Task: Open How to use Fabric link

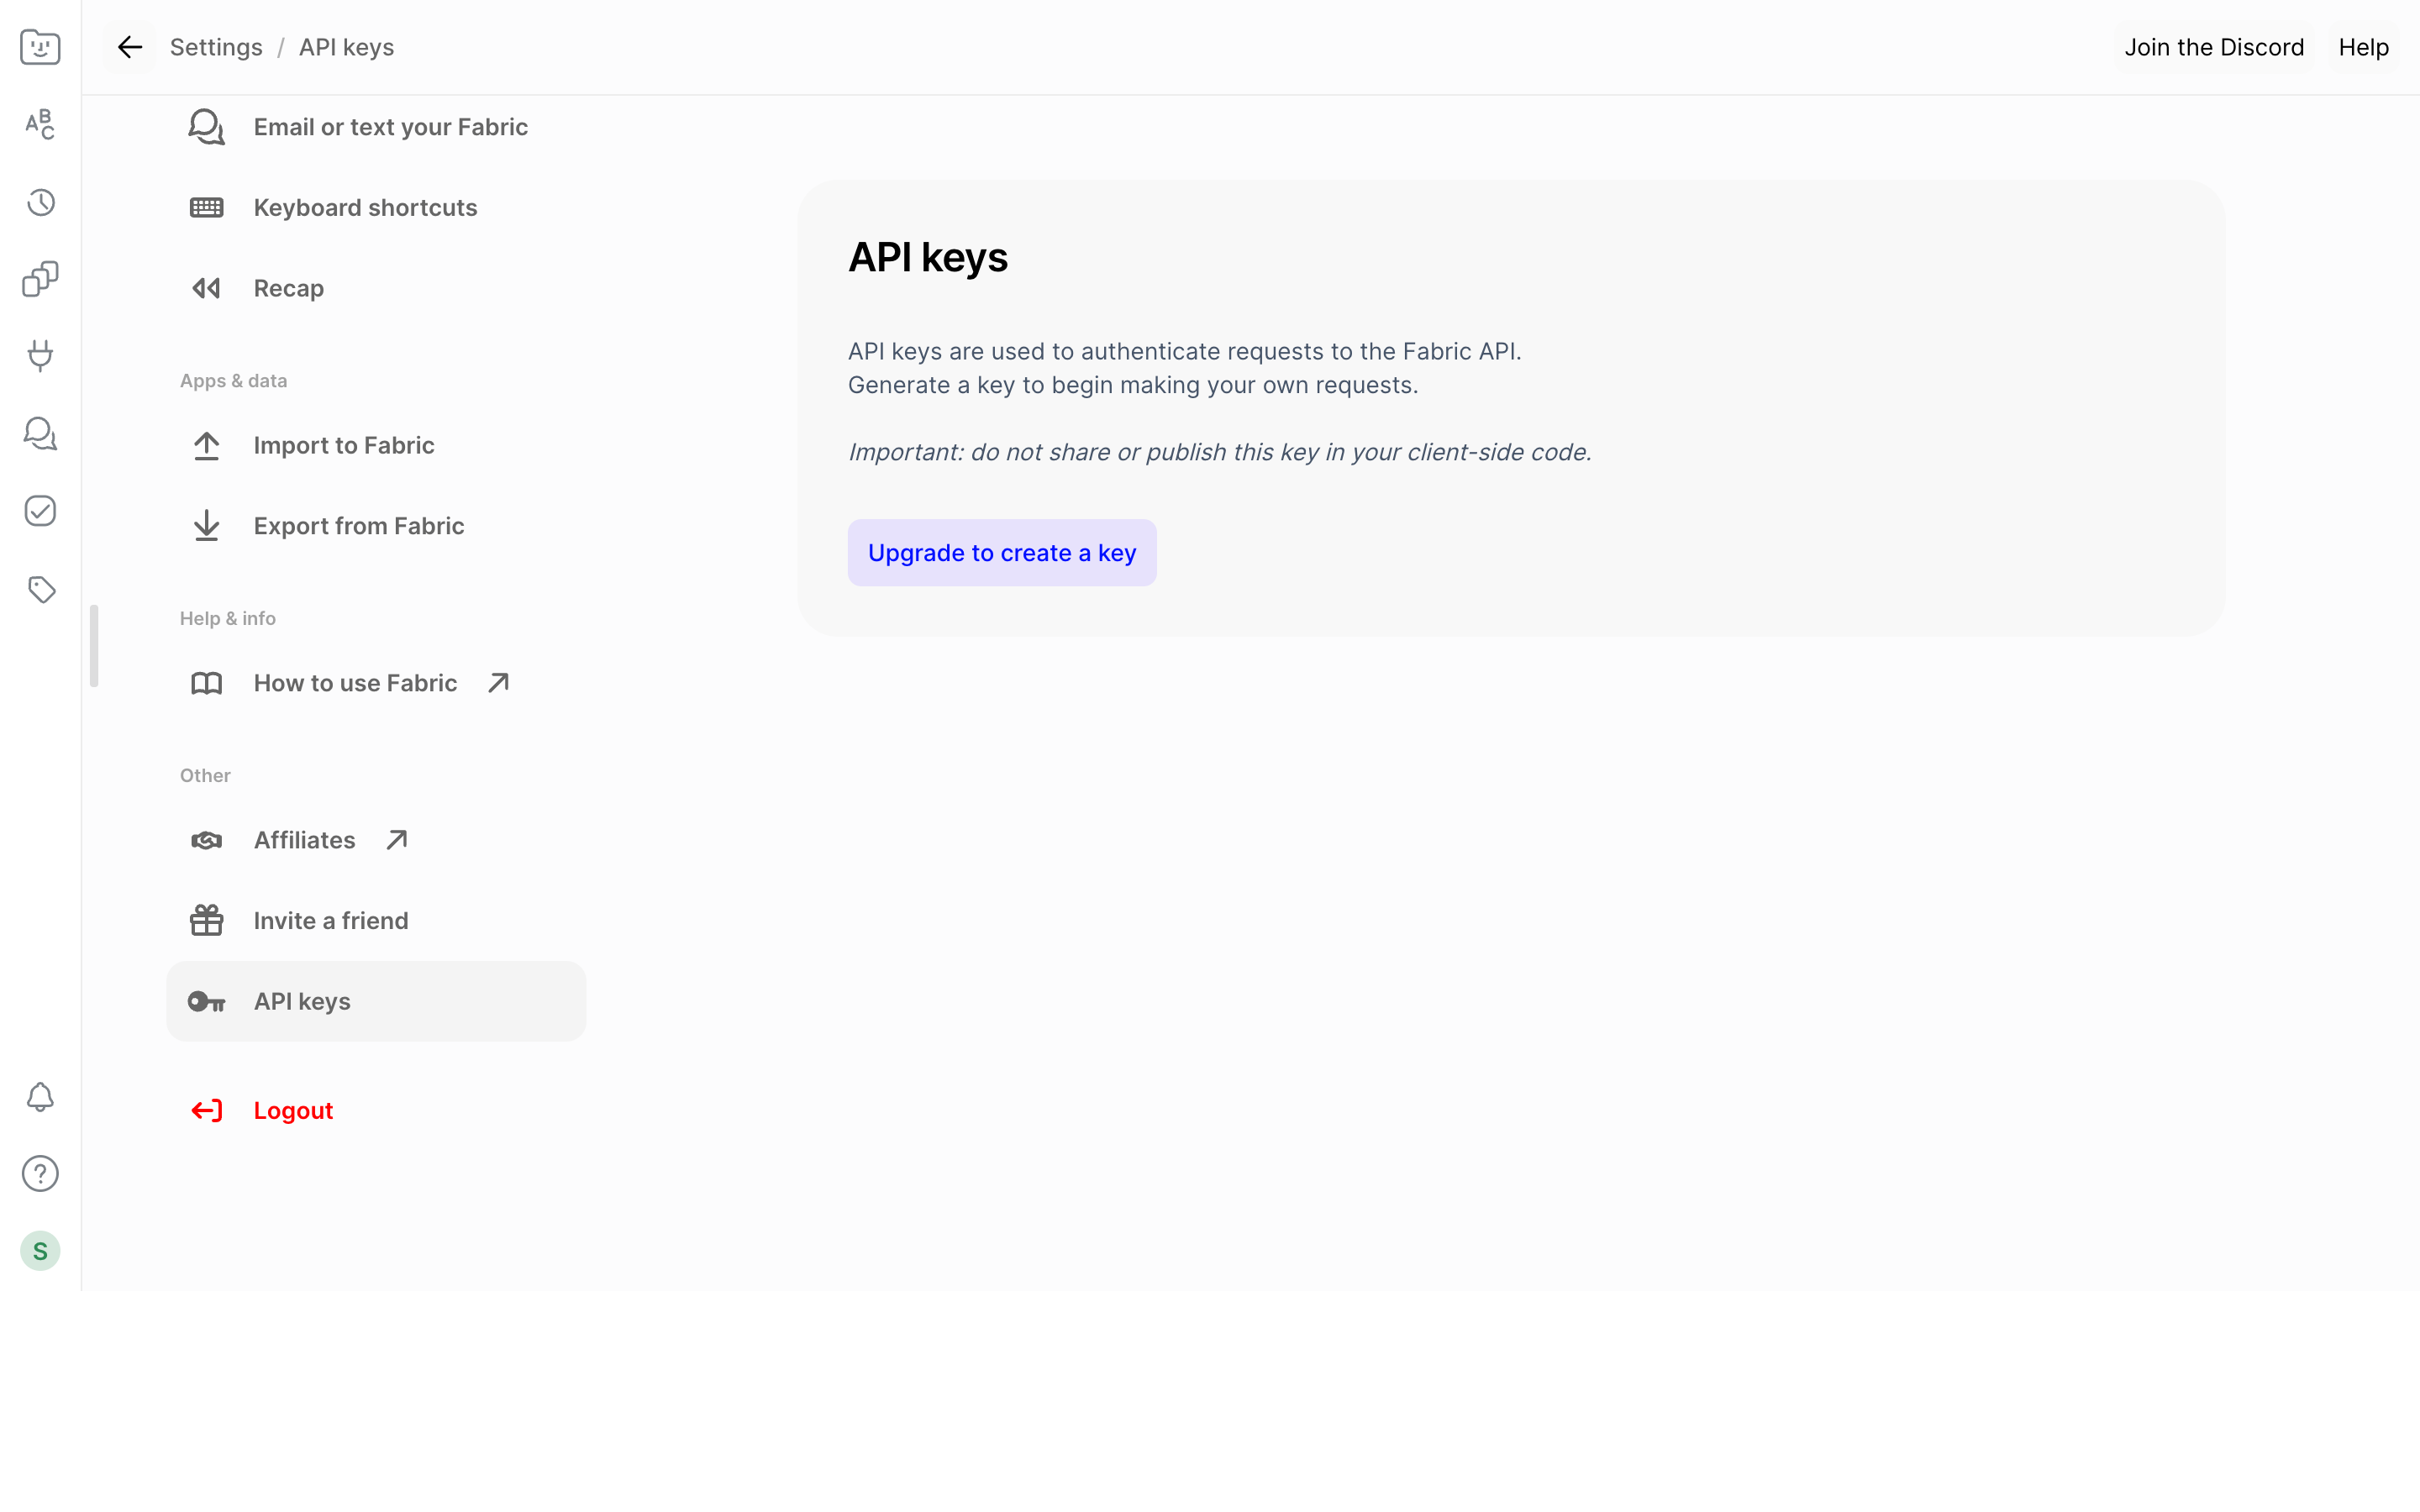Action: pos(376,683)
